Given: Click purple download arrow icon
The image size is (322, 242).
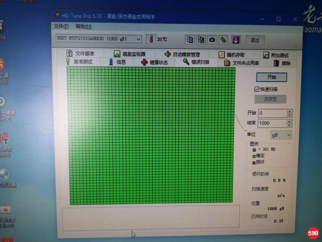Looking at the screenshot, I should pyautogui.click(x=236, y=40).
